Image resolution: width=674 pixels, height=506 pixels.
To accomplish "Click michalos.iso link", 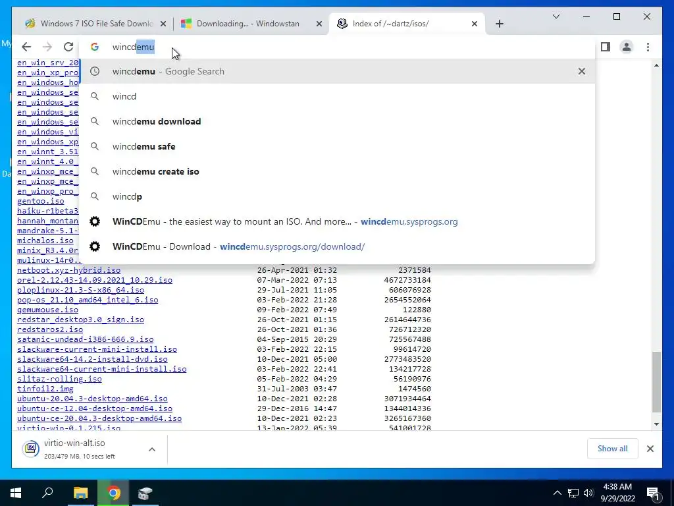I will click(x=45, y=240).
